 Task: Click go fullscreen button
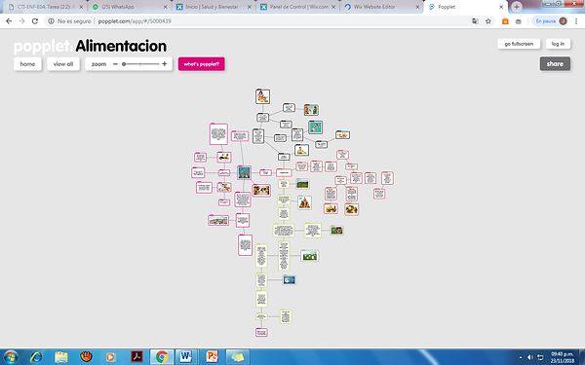(x=519, y=44)
